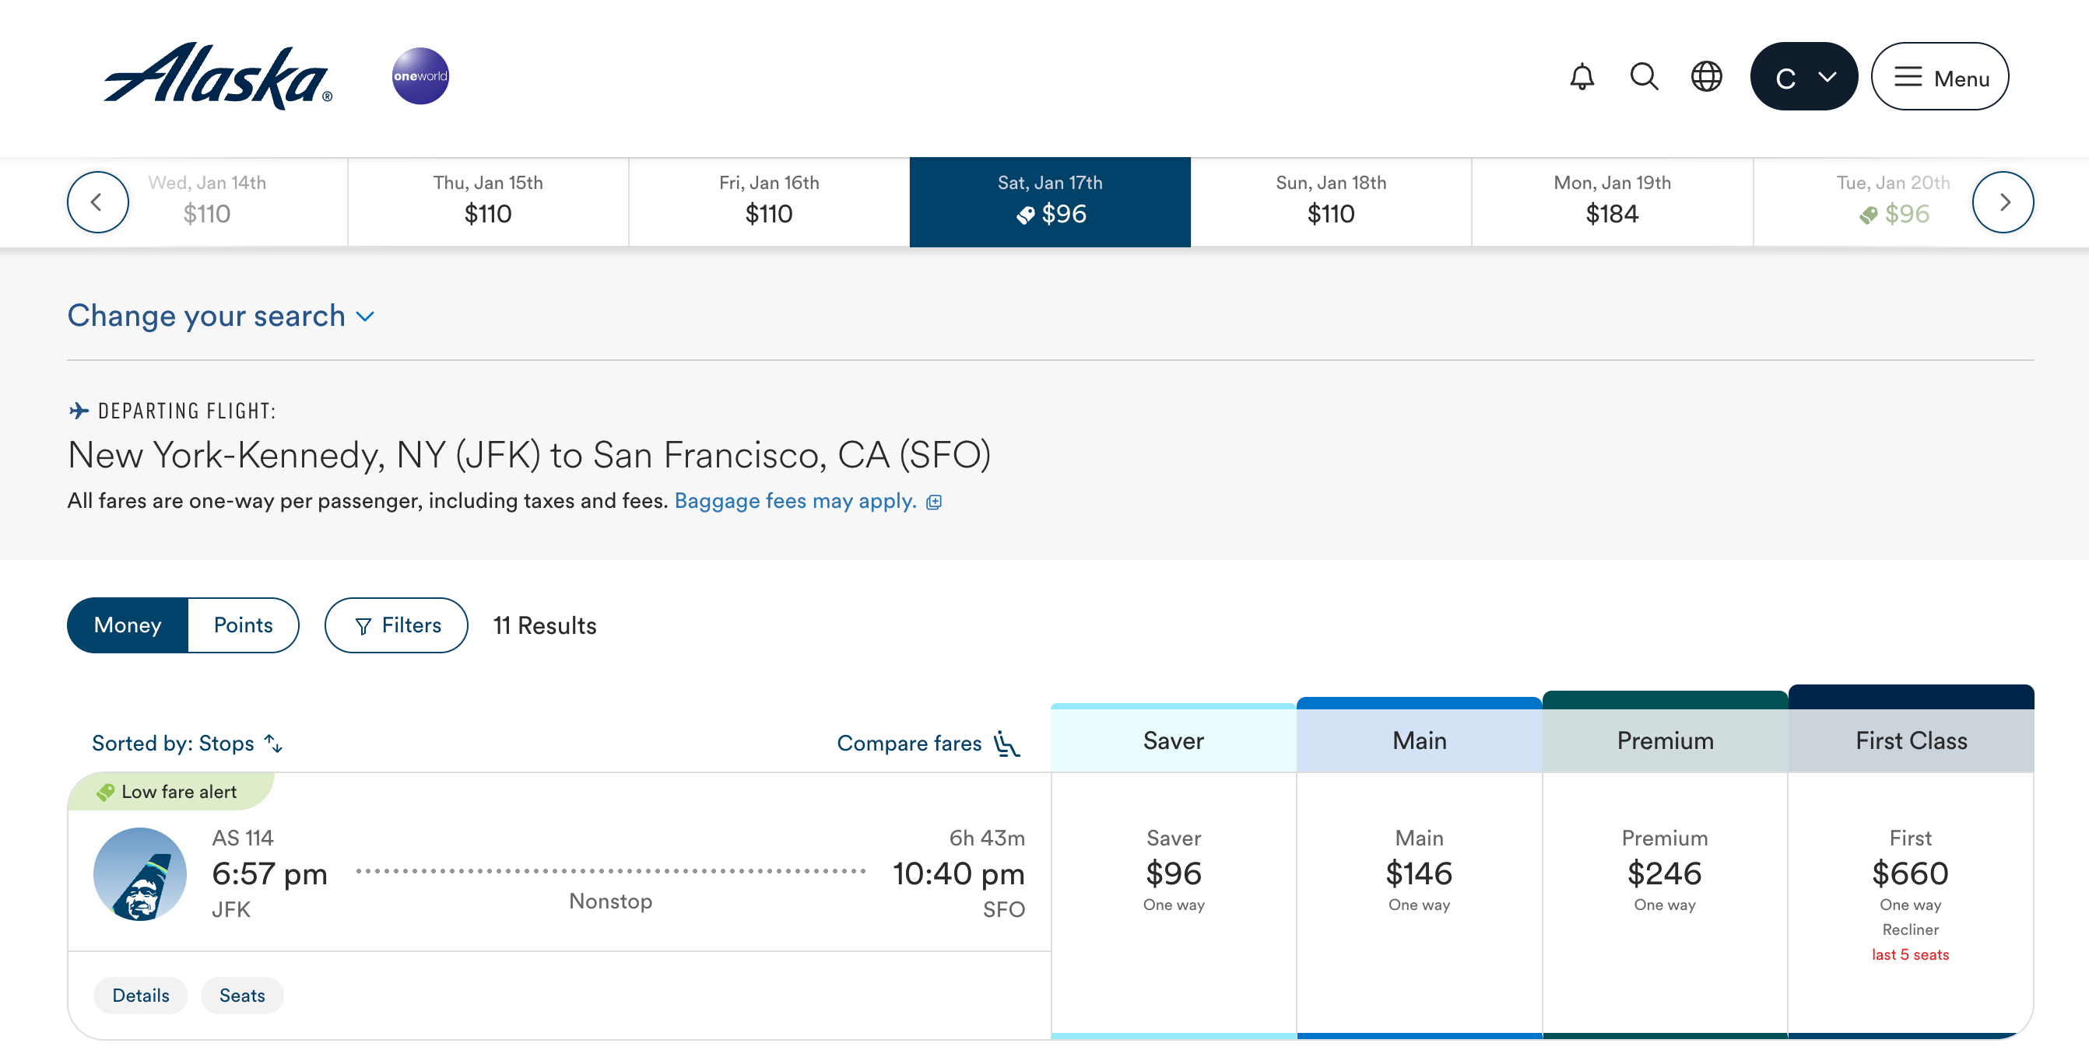The image size is (2089, 1064).
Task: Select the Money pricing option
Action: click(128, 625)
